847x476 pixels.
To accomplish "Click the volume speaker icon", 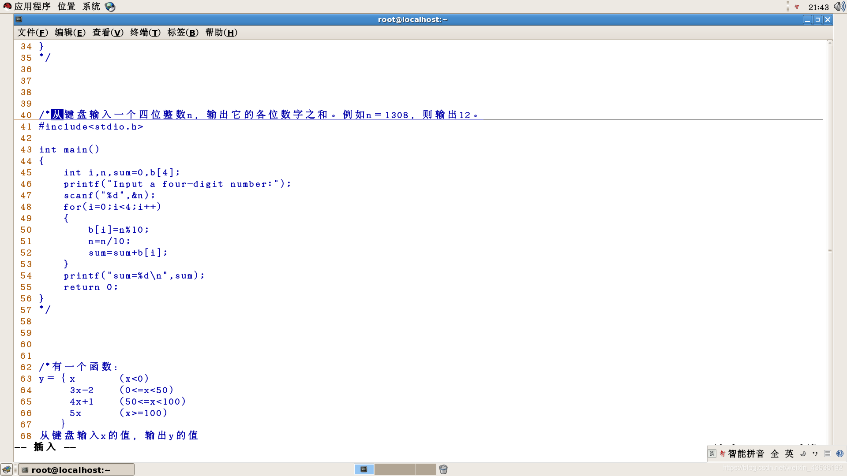I will [x=839, y=7].
